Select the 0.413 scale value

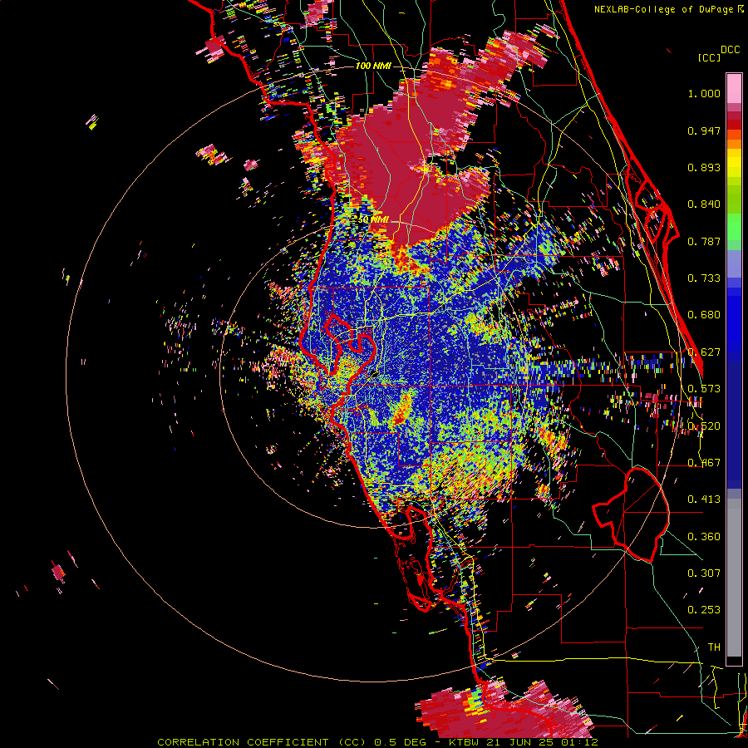[x=704, y=499]
